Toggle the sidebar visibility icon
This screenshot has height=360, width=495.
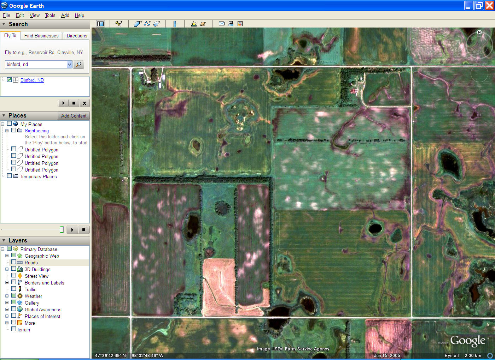[x=100, y=24]
